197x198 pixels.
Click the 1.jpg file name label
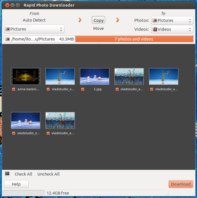click(x=97, y=89)
